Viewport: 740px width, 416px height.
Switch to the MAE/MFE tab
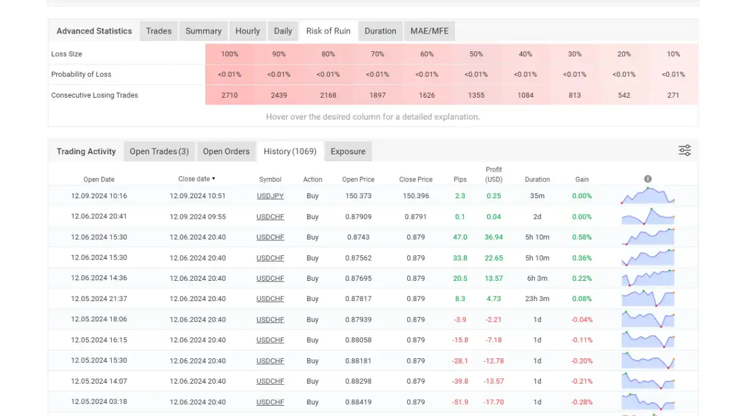[x=429, y=31]
